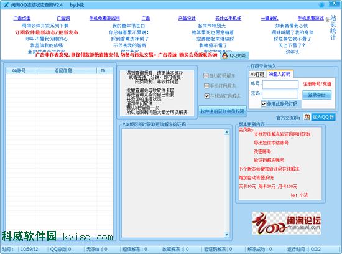Open 注册账号/充值 red link
Image resolution: width=342 pixels, height=254 pixels.
pyautogui.click(x=317, y=84)
